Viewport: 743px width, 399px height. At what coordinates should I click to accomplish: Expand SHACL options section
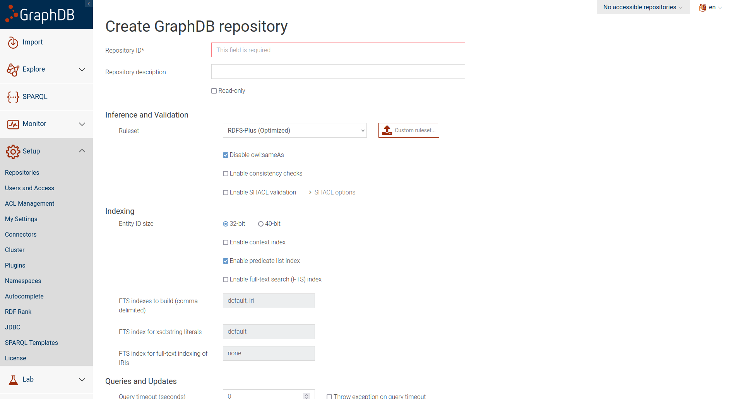click(332, 193)
